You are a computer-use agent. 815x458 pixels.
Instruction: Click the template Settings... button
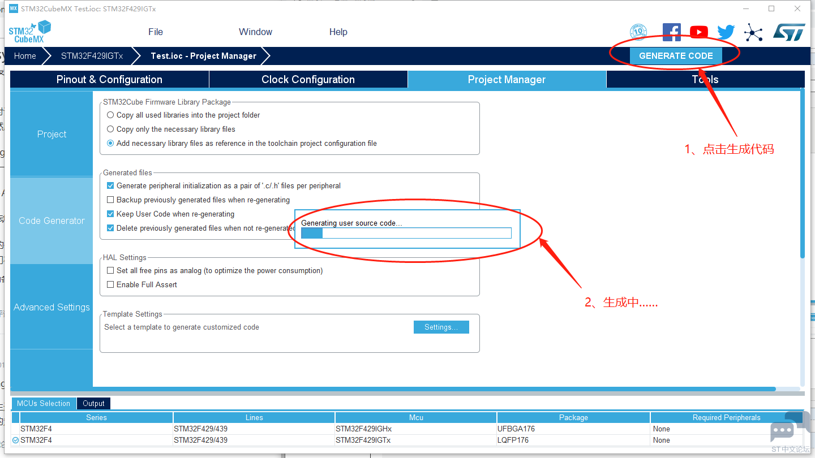[x=441, y=327]
